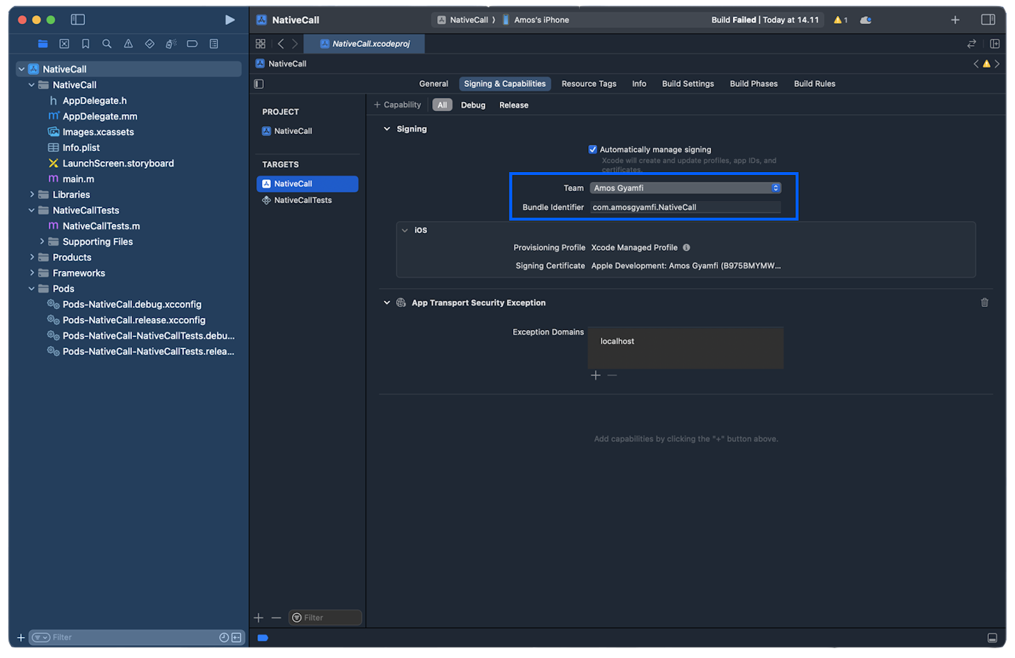Collapse the iOS signing subsection
1015x658 pixels.
405,230
